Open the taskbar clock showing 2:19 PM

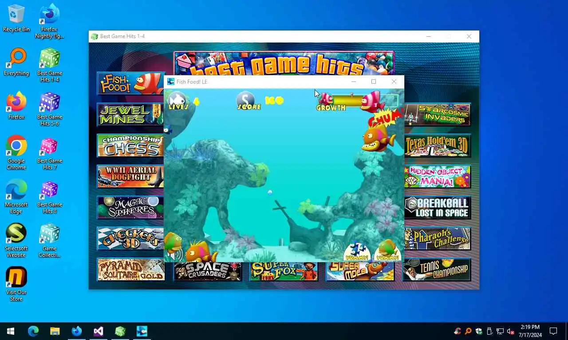pos(529,331)
